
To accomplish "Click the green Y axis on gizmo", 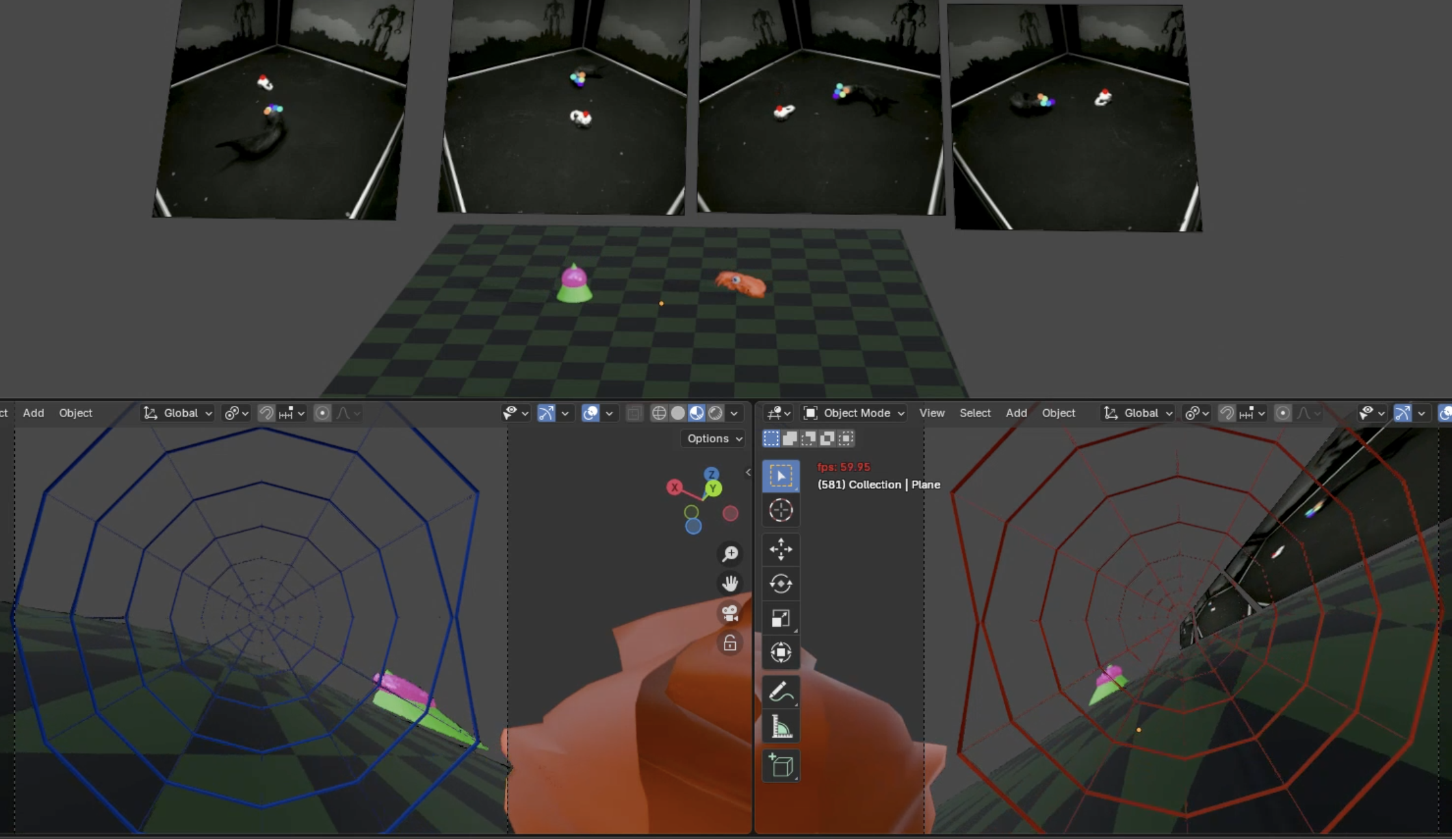I will point(714,488).
